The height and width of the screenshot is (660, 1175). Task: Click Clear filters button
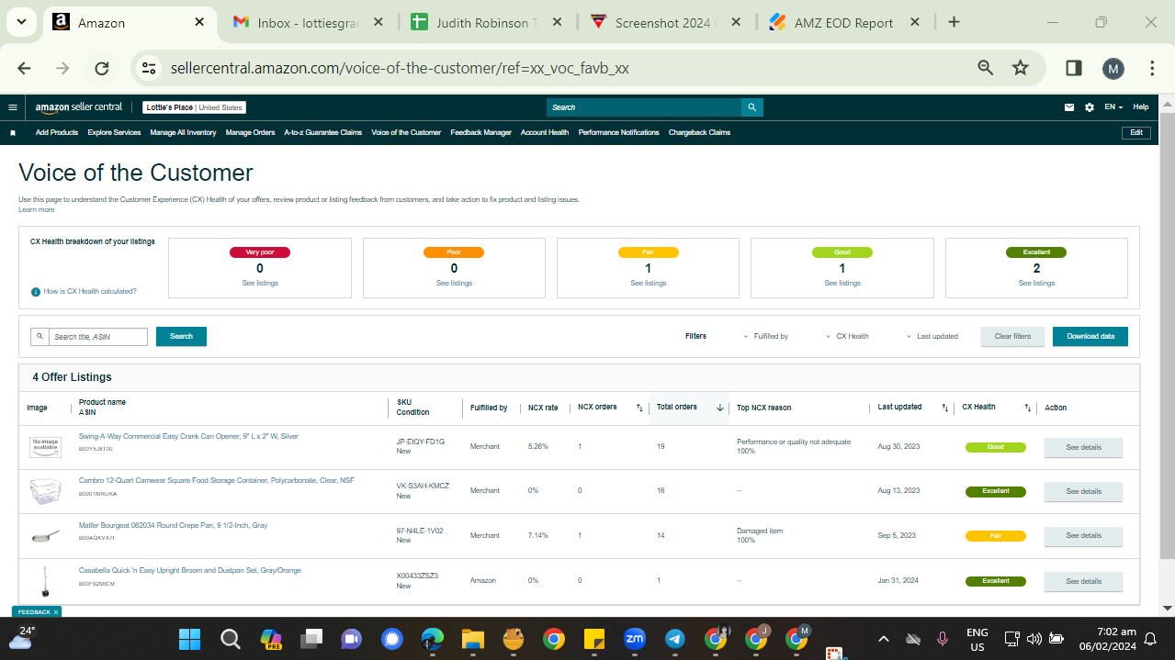(1012, 337)
